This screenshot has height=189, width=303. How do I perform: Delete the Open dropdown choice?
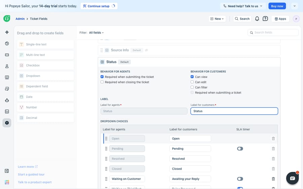273,139
